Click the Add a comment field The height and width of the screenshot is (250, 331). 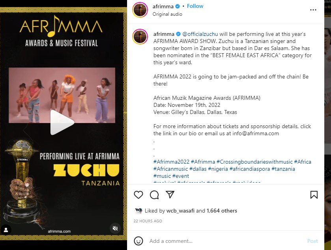tap(226, 241)
